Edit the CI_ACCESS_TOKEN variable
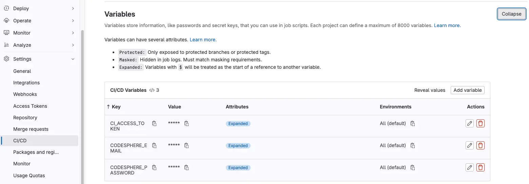The height and width of the screenshot is (184, 529). (469, 123)
